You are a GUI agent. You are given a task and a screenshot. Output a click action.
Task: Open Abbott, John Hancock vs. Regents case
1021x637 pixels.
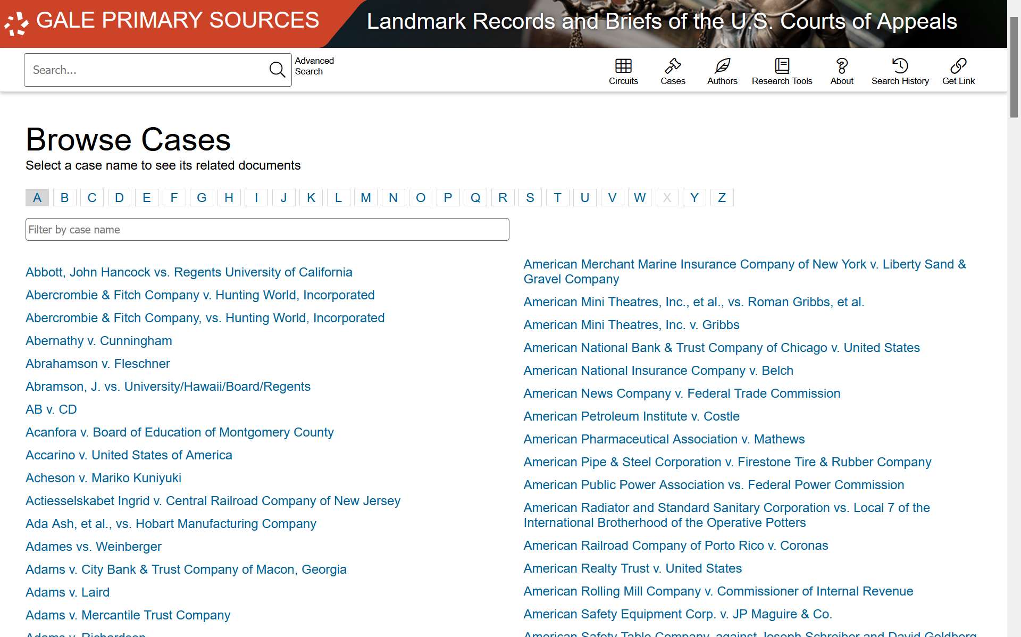[189, 272]
